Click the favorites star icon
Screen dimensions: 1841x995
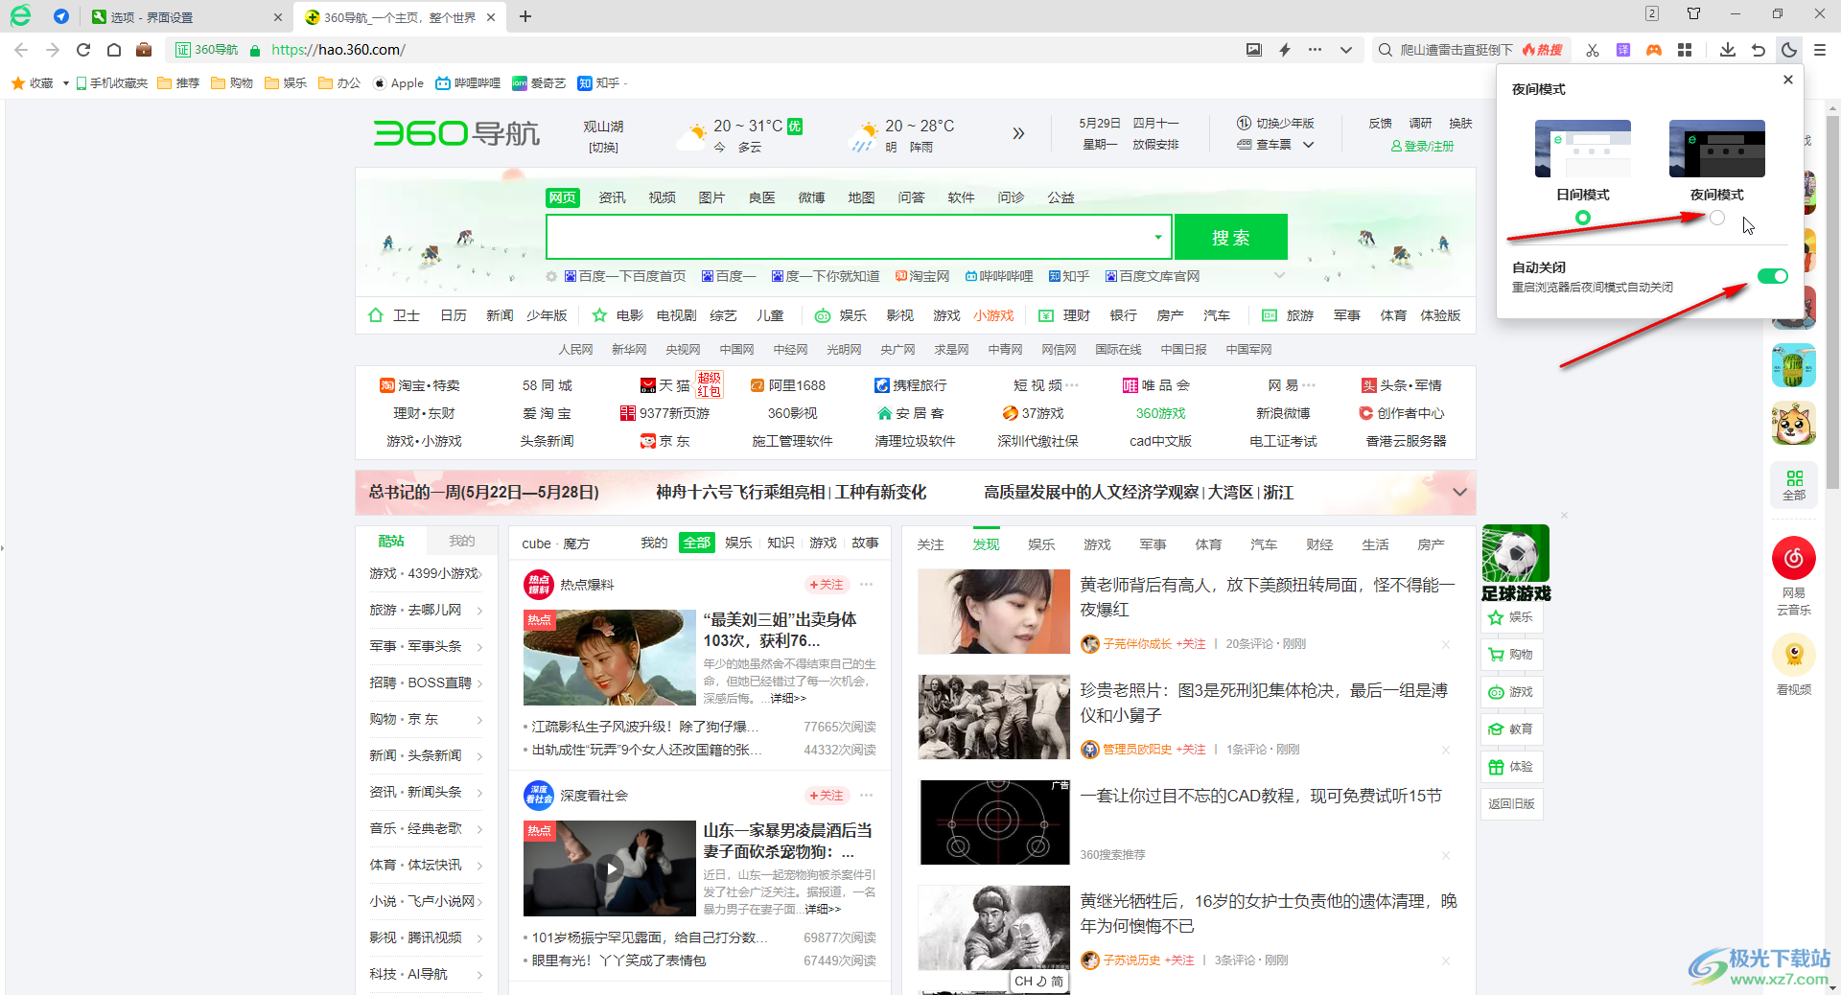pos(18,83)
